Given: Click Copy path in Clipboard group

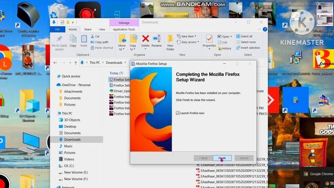Looking at the screenshot, I should (x=100, y=42).
